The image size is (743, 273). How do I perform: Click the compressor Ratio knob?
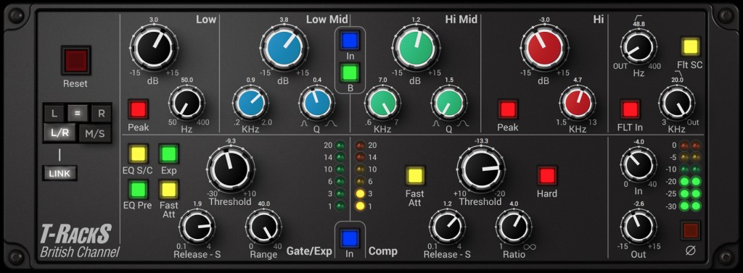coord(514,227)
